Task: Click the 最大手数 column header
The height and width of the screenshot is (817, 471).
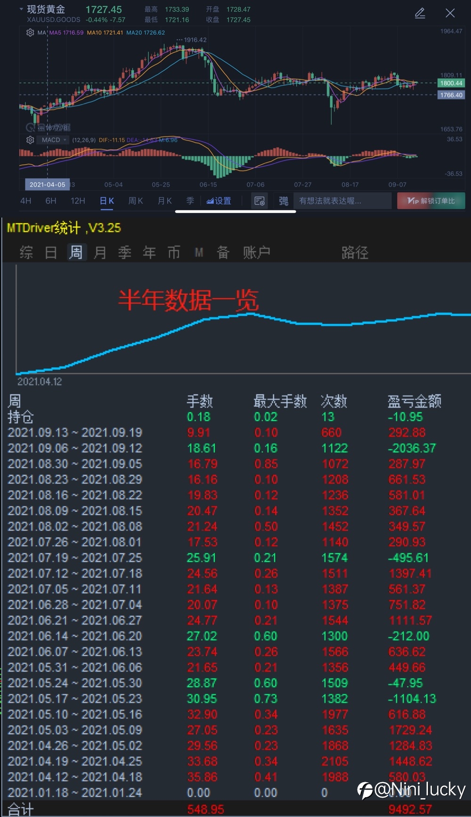Action: [280, 401]
